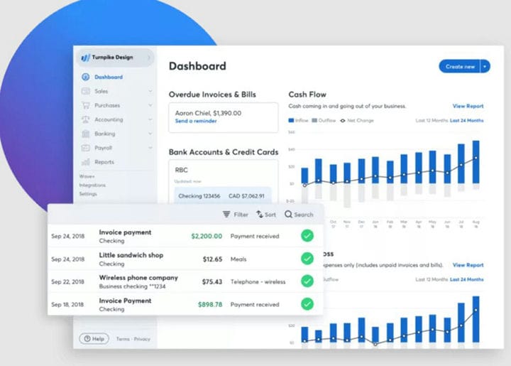Select the Checking 123456 account row
The width and height of the screenshot is (511, 366).
pyautogui.click(x=223, y=195)
